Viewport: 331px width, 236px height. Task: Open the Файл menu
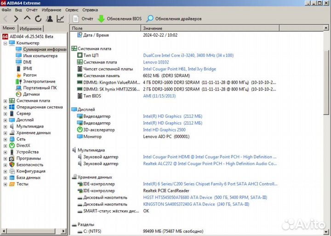click(x=6, y=10)
